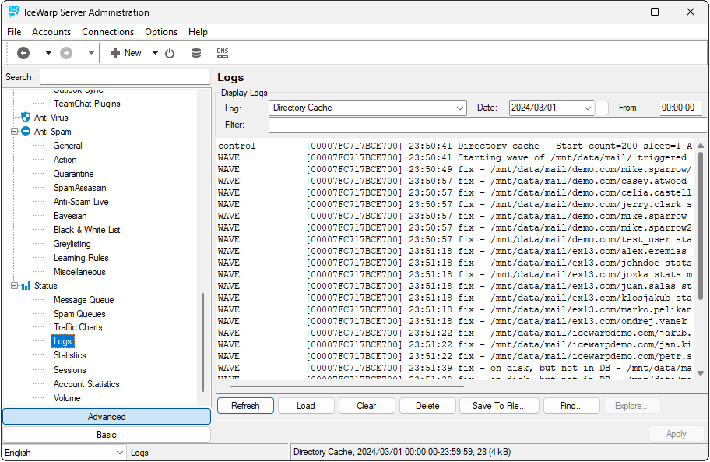
Task: Select the Status chart icon in tree
Action: point(26,286)
